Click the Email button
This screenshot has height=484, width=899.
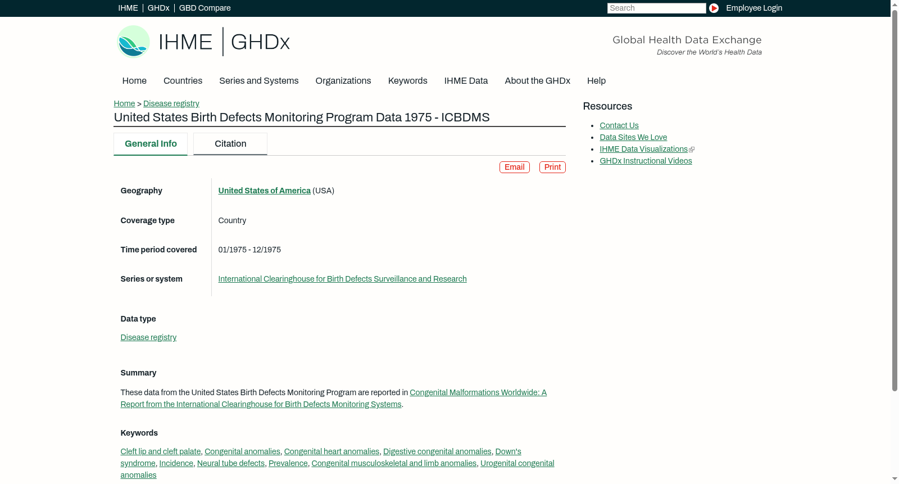pos(515,168)
